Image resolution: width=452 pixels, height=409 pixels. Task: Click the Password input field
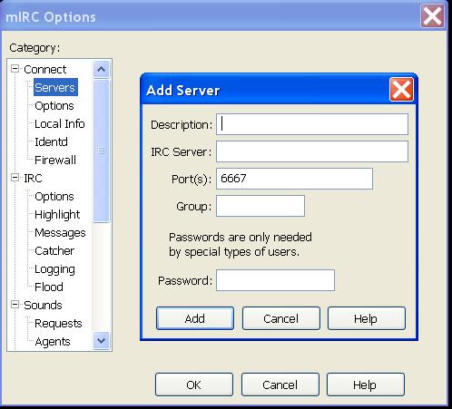tap(275, 280)
